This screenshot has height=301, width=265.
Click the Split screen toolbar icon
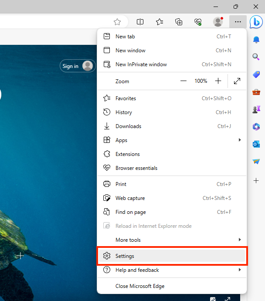click(x=140, y=22)
